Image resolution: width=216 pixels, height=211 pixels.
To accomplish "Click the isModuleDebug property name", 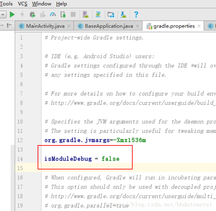I will coord(68,159).
